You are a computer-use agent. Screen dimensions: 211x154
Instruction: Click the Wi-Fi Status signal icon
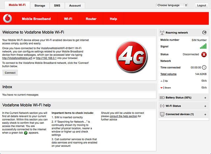point(162,106)
